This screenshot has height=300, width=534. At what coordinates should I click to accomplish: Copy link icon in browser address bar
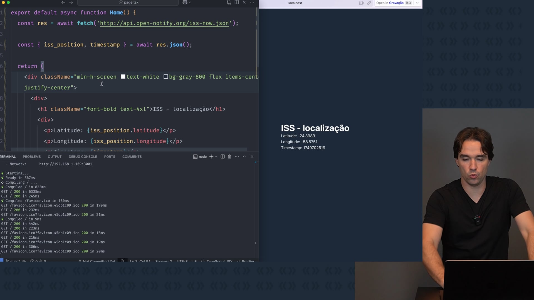coord(369,3)
